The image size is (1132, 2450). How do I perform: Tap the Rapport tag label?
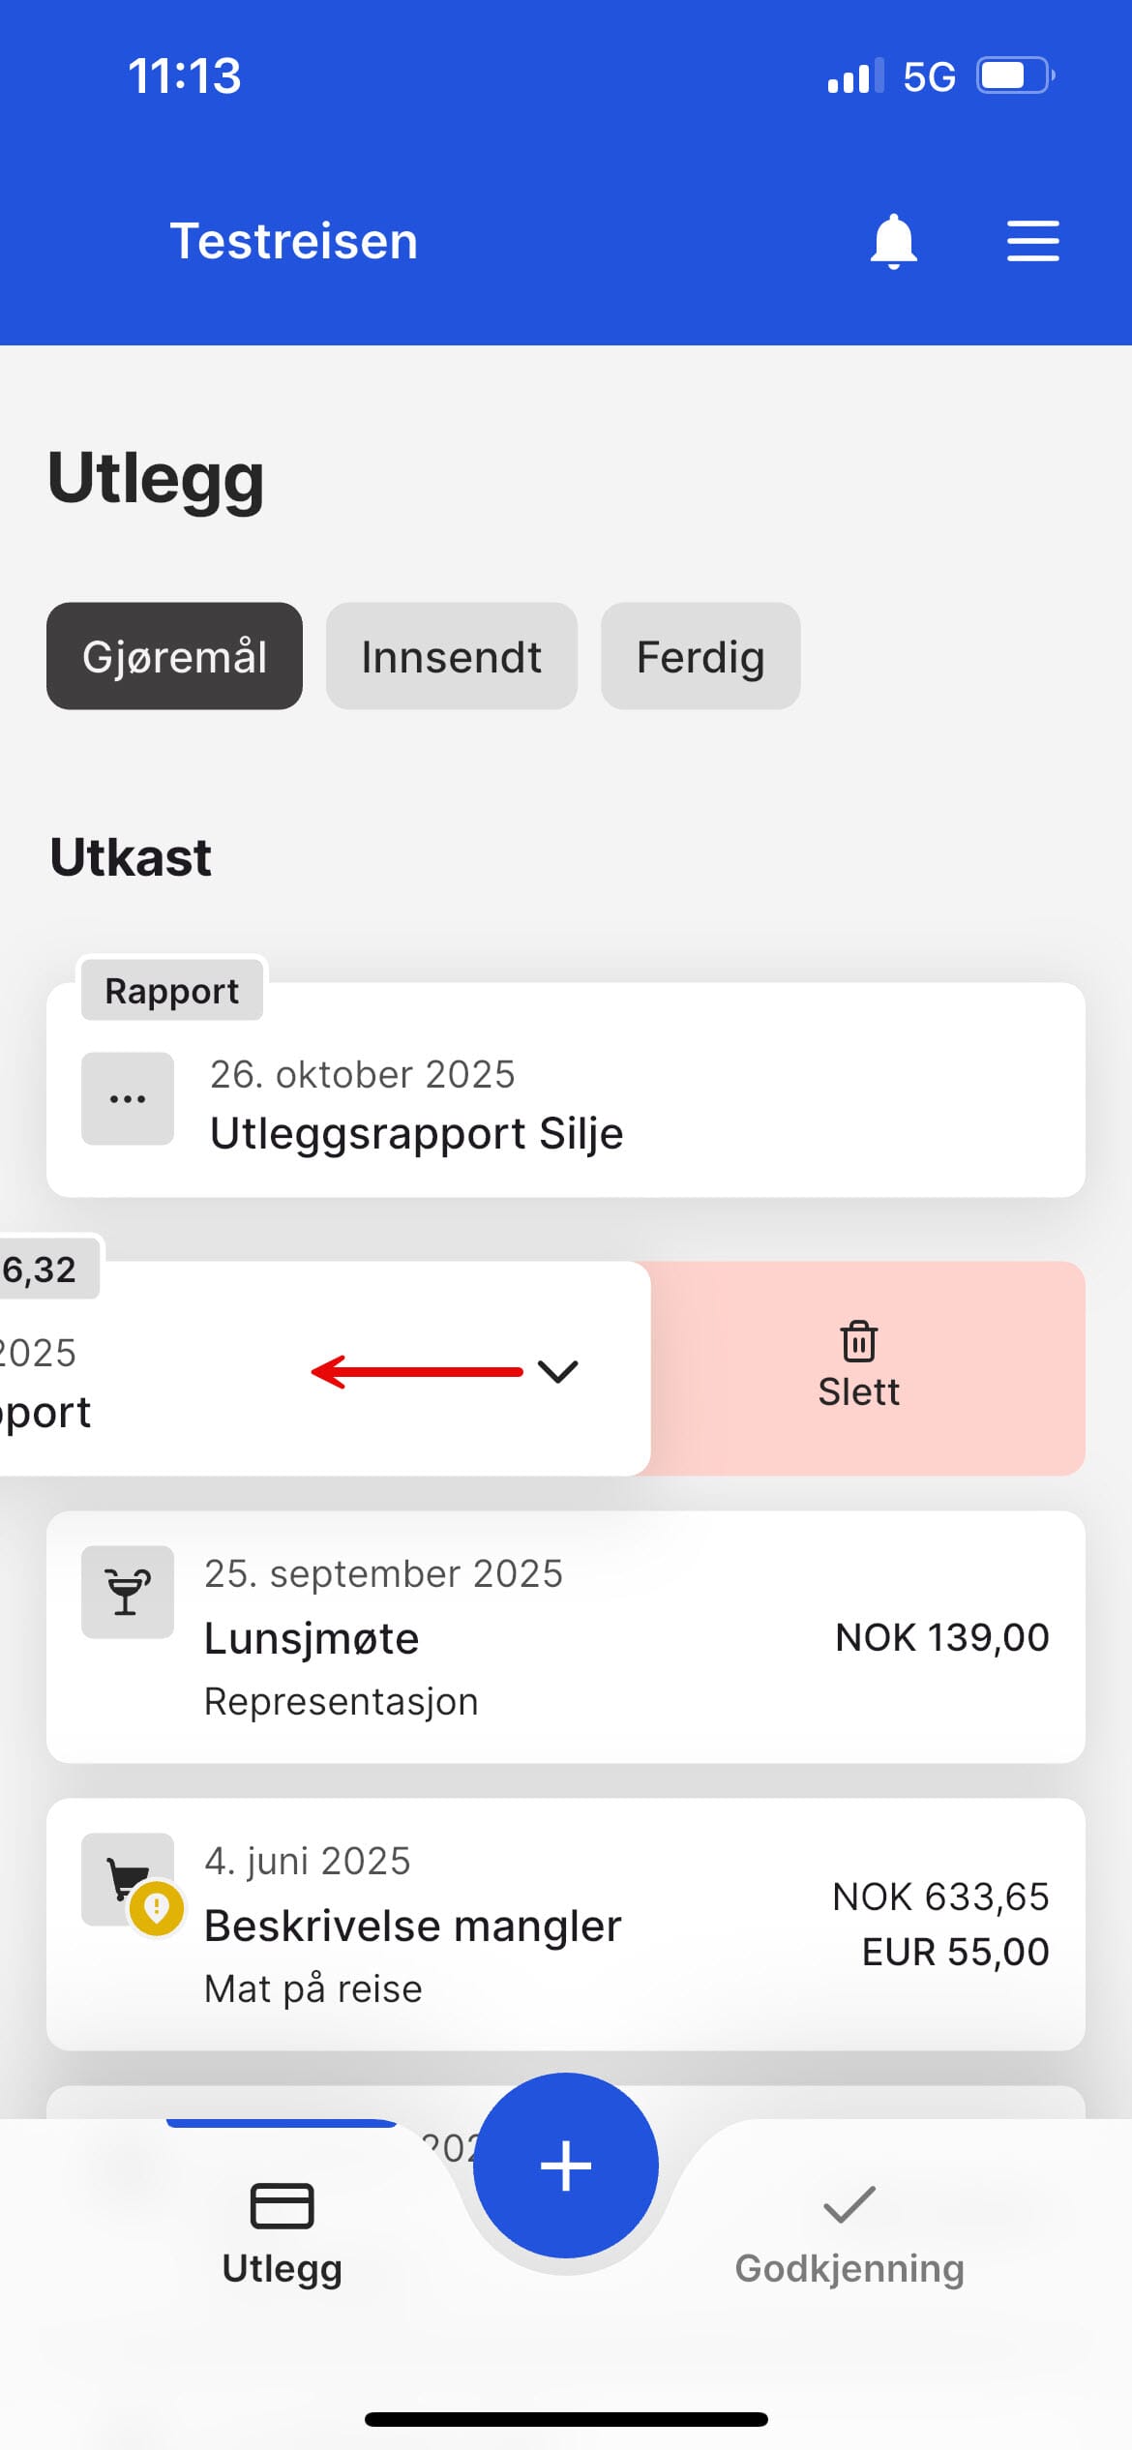pos(171,991)
